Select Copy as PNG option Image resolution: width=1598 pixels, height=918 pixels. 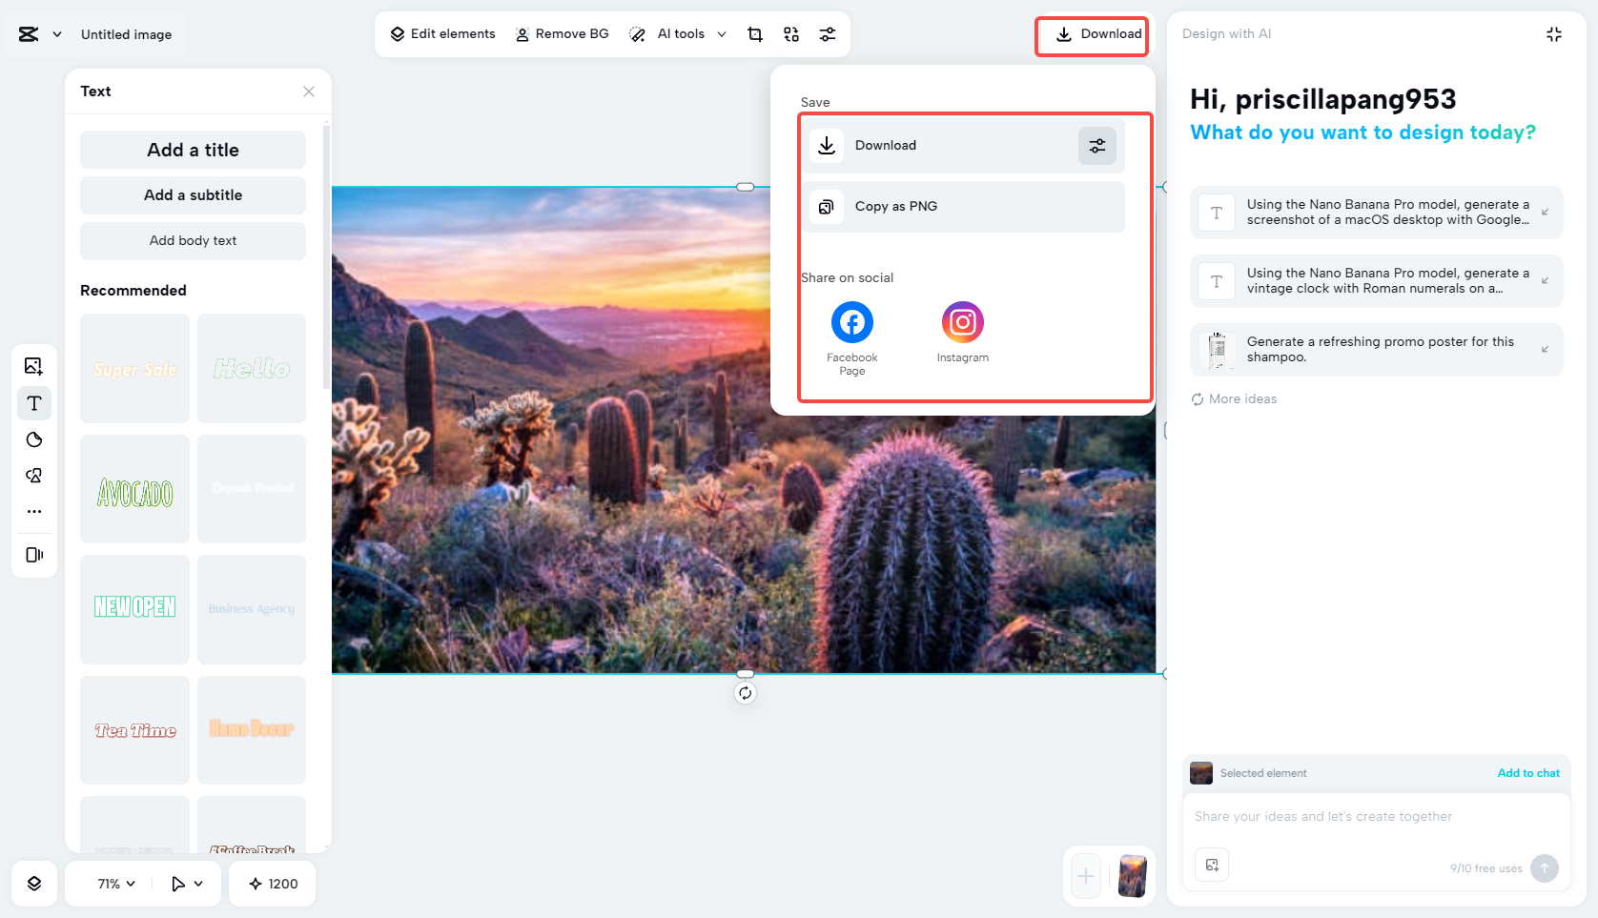[x=963, y=207]
